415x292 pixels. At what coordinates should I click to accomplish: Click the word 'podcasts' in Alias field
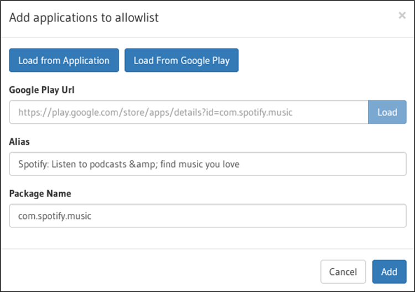(108, 164)
